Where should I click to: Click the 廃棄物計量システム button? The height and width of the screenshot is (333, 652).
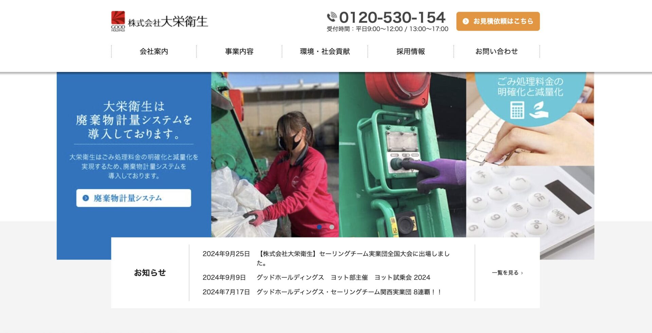pyautogui.click(x=133, y=198)
